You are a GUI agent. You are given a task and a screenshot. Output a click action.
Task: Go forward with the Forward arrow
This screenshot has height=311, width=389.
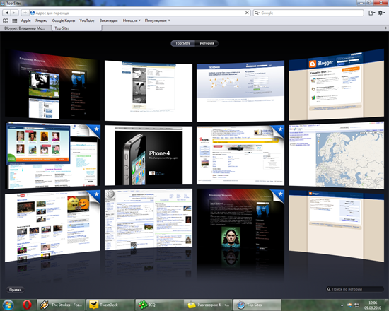click(14, 13)
